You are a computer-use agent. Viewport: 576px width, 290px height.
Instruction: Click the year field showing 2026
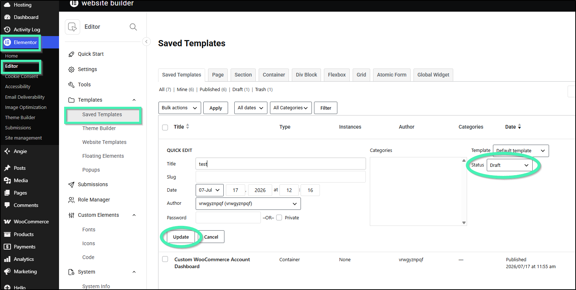click(x=260, y=190)
